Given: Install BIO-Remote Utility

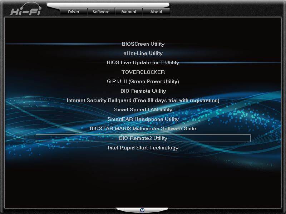Looking at the screenshot, I should 143,91.
